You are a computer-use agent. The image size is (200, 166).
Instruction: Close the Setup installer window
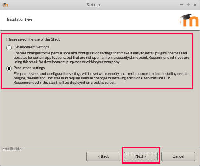(195, 5)
